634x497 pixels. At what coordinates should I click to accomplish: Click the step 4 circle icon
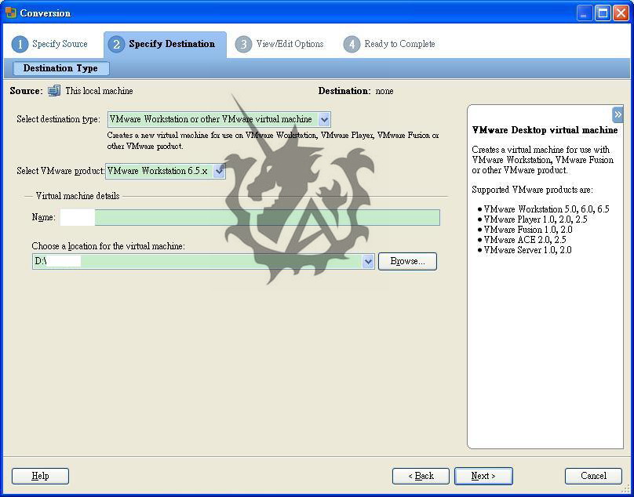point(352,44)
